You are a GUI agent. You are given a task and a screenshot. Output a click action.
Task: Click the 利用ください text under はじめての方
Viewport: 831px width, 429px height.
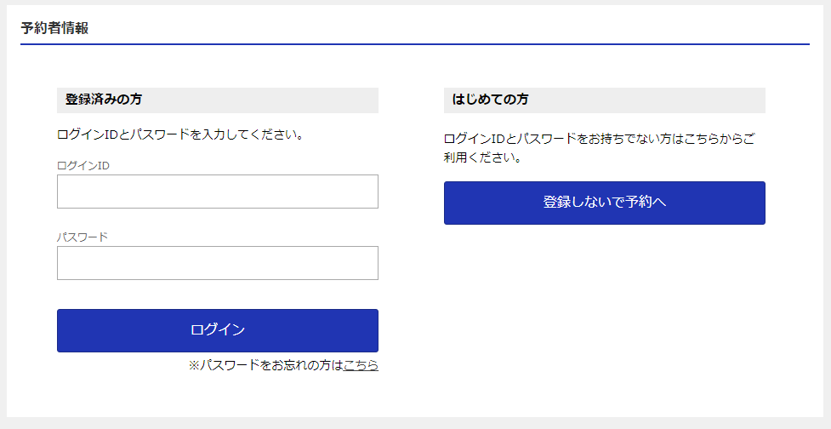(x=482, y=157)
